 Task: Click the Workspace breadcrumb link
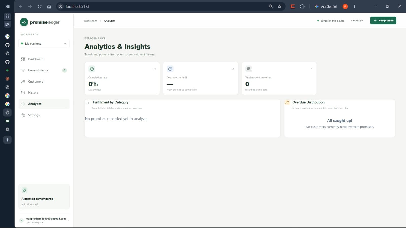tap(90, 21)
